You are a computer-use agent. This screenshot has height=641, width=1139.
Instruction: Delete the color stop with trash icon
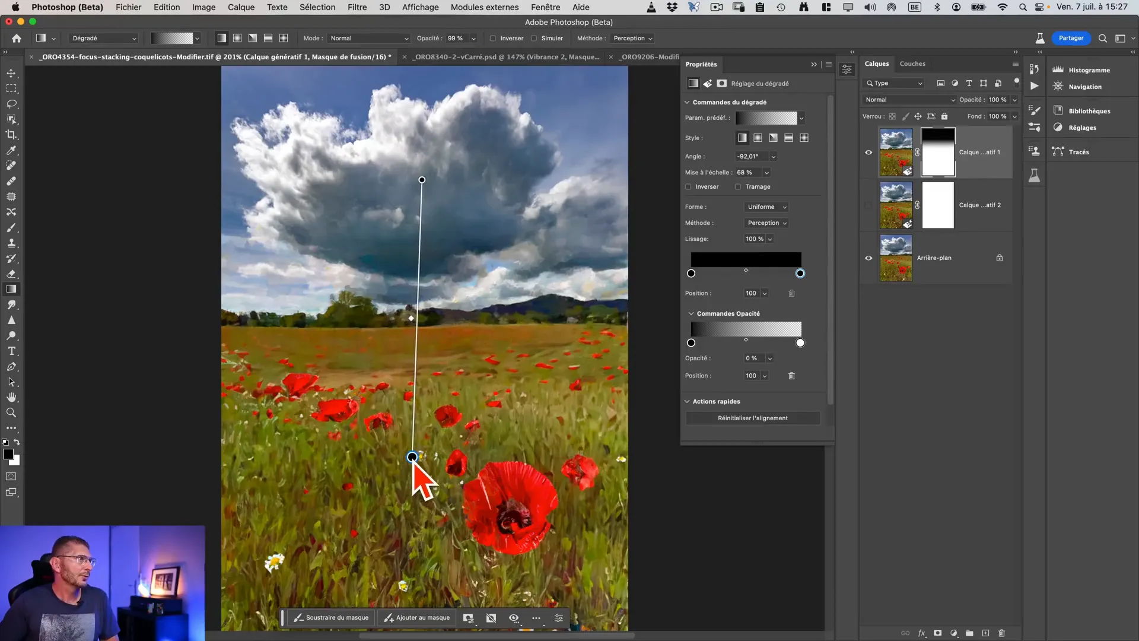(791, 293)
